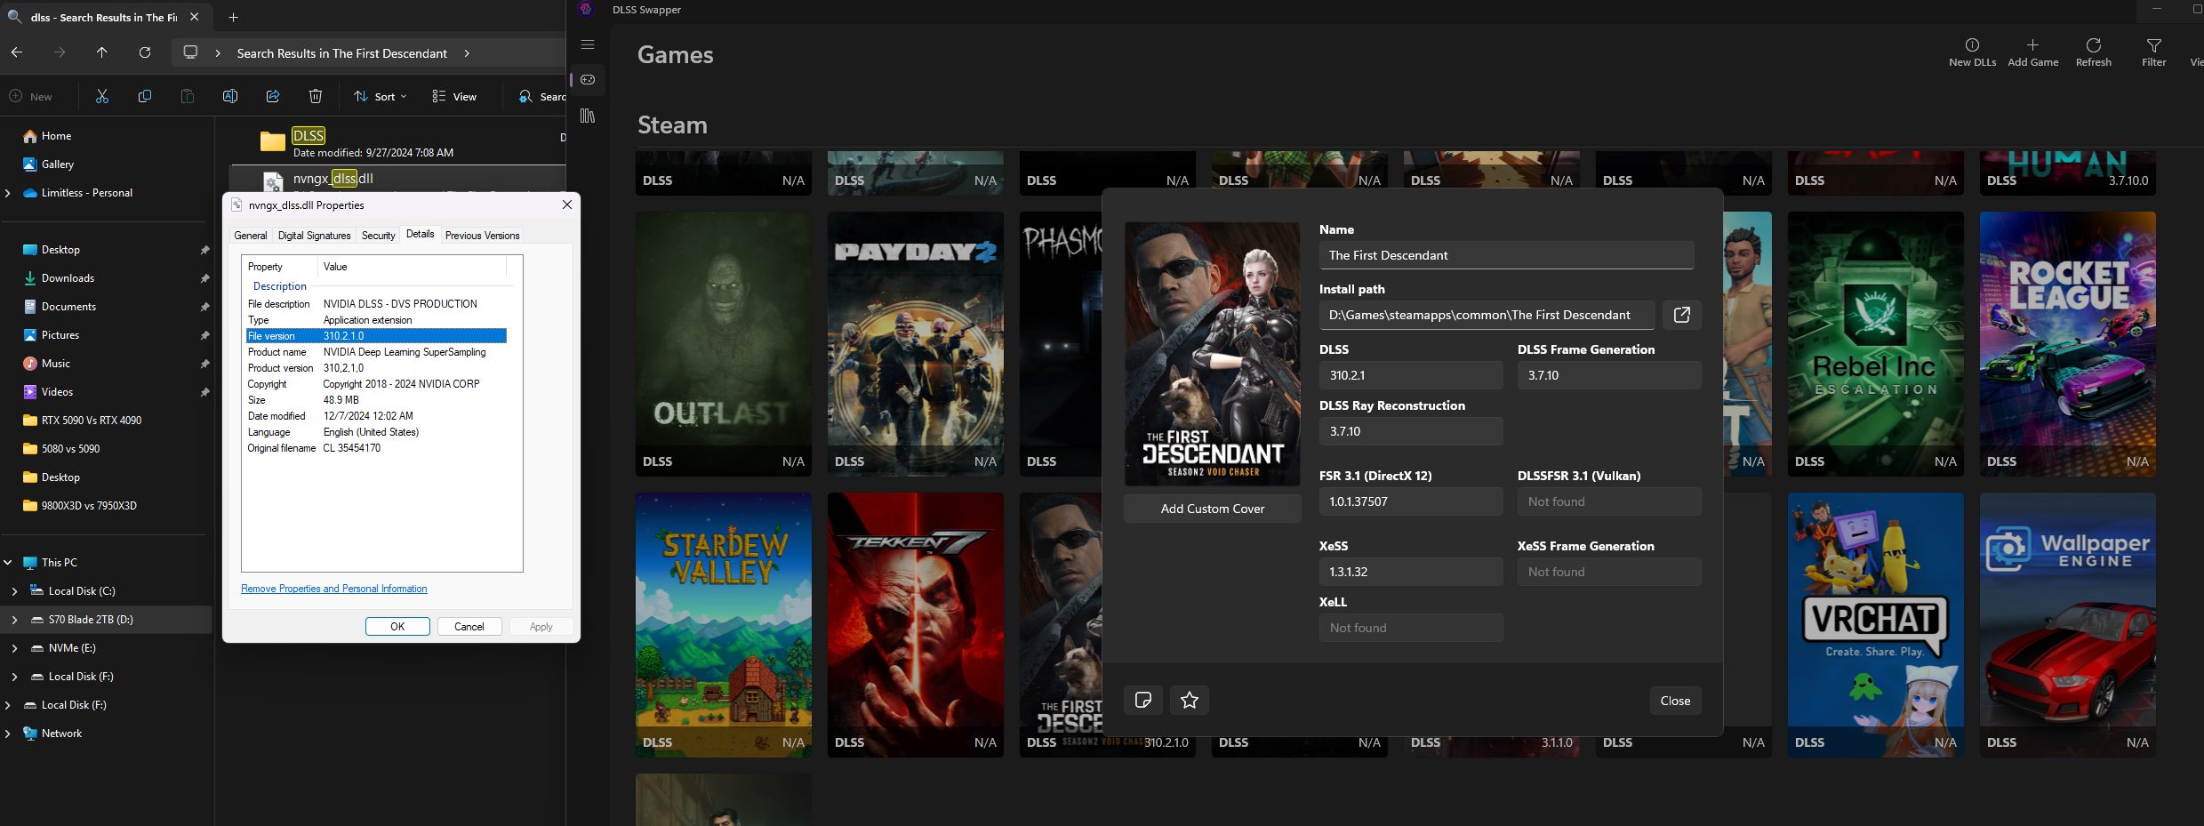Viewport: 2204px width, 826px height.
Task: Select the Games controller icon in sidebar
Action: [588, 80]
